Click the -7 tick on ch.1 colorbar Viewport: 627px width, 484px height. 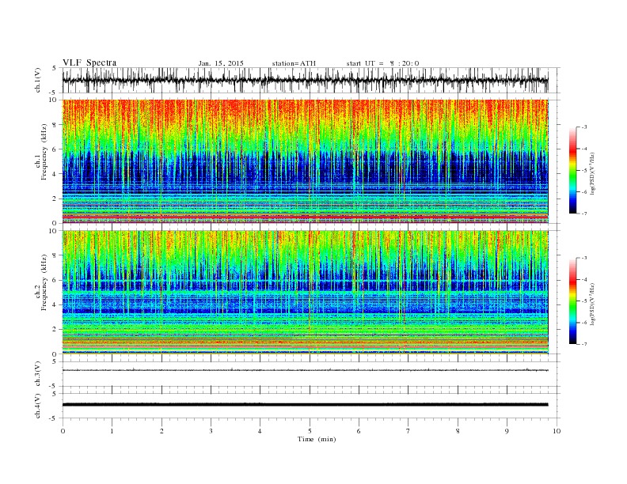click(584, 214)
